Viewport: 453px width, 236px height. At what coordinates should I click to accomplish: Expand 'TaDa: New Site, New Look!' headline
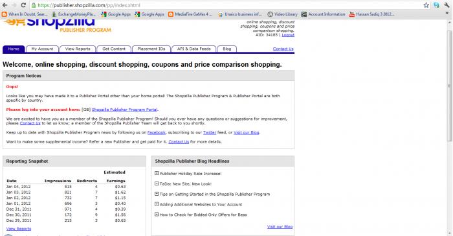[157, 183]
